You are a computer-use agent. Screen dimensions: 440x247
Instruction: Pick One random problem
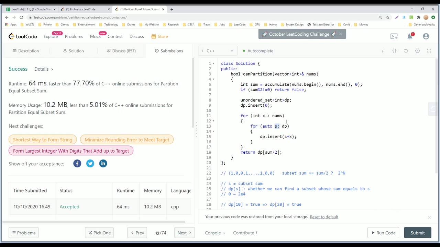(x=99, y=233)
